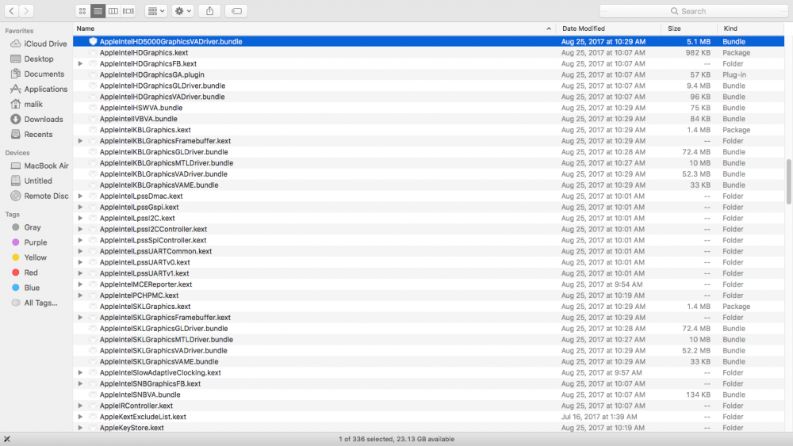This screenshot has height=446, width=793.
Task: Click the Share toolbar button
Action: [209, 10]
